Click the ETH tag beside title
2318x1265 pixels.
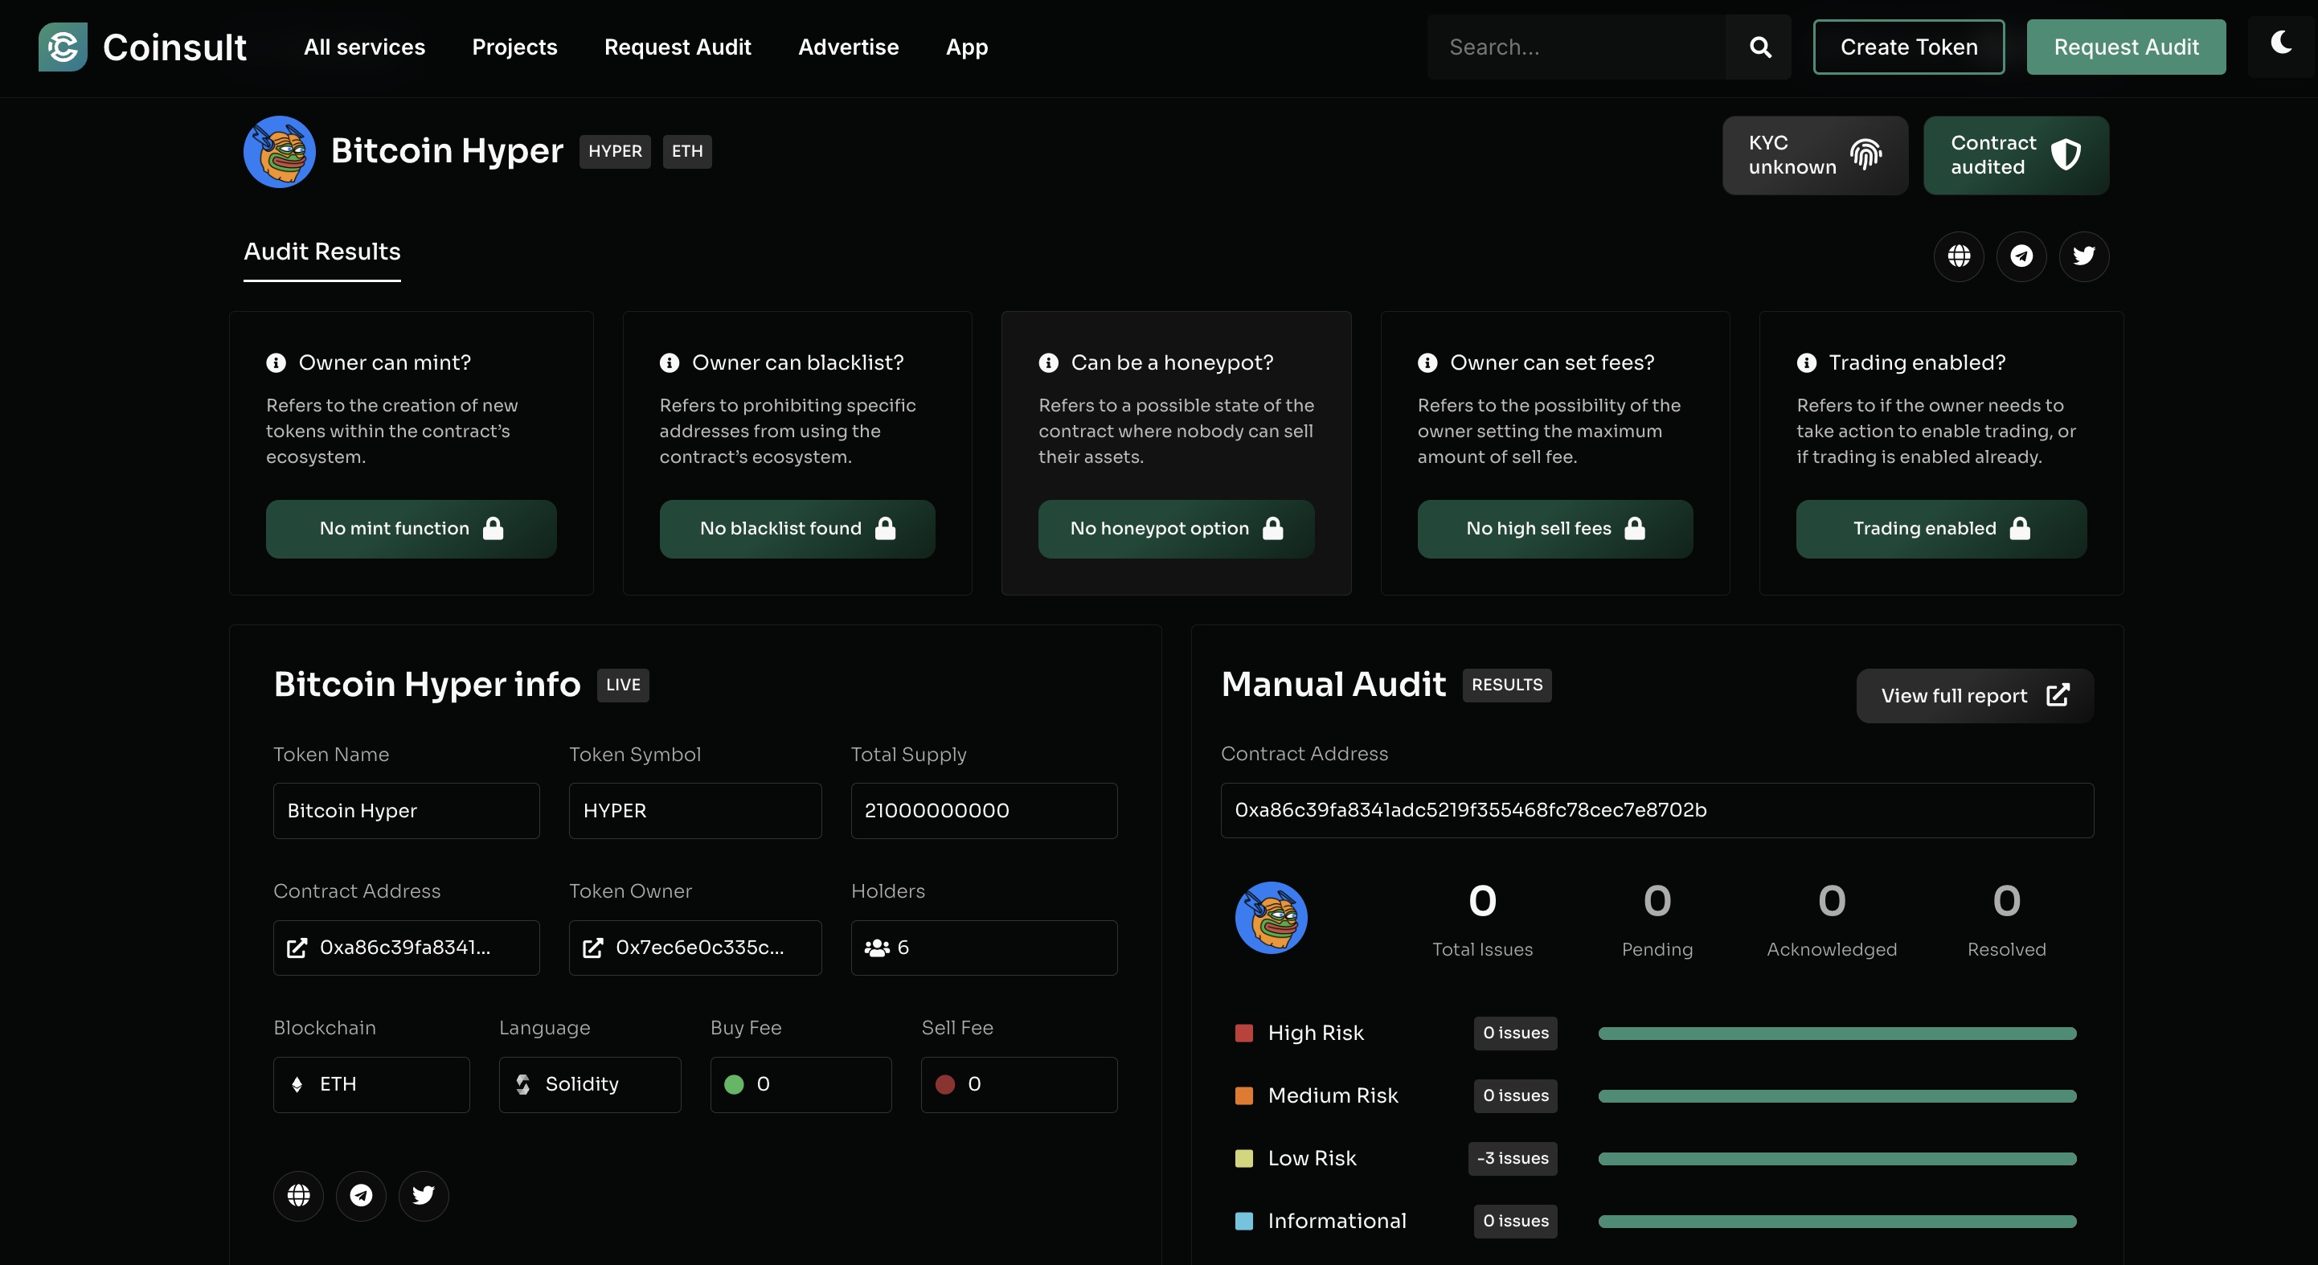click(x=687, y=151)
